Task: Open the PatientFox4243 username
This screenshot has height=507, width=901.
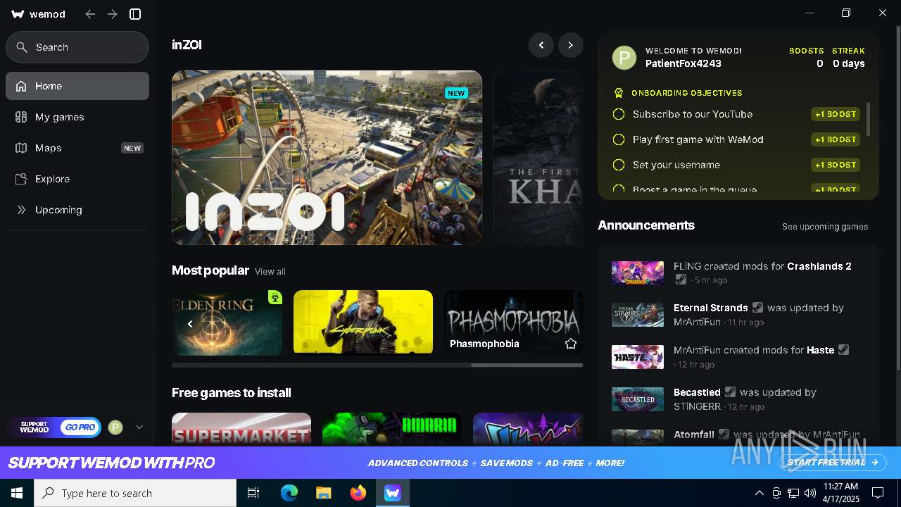Action: coord(683,63)
